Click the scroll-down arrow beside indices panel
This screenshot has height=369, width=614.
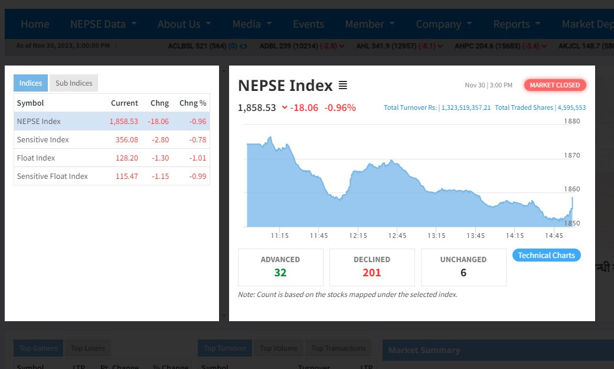pyautogui.click(x=224, y=315)
